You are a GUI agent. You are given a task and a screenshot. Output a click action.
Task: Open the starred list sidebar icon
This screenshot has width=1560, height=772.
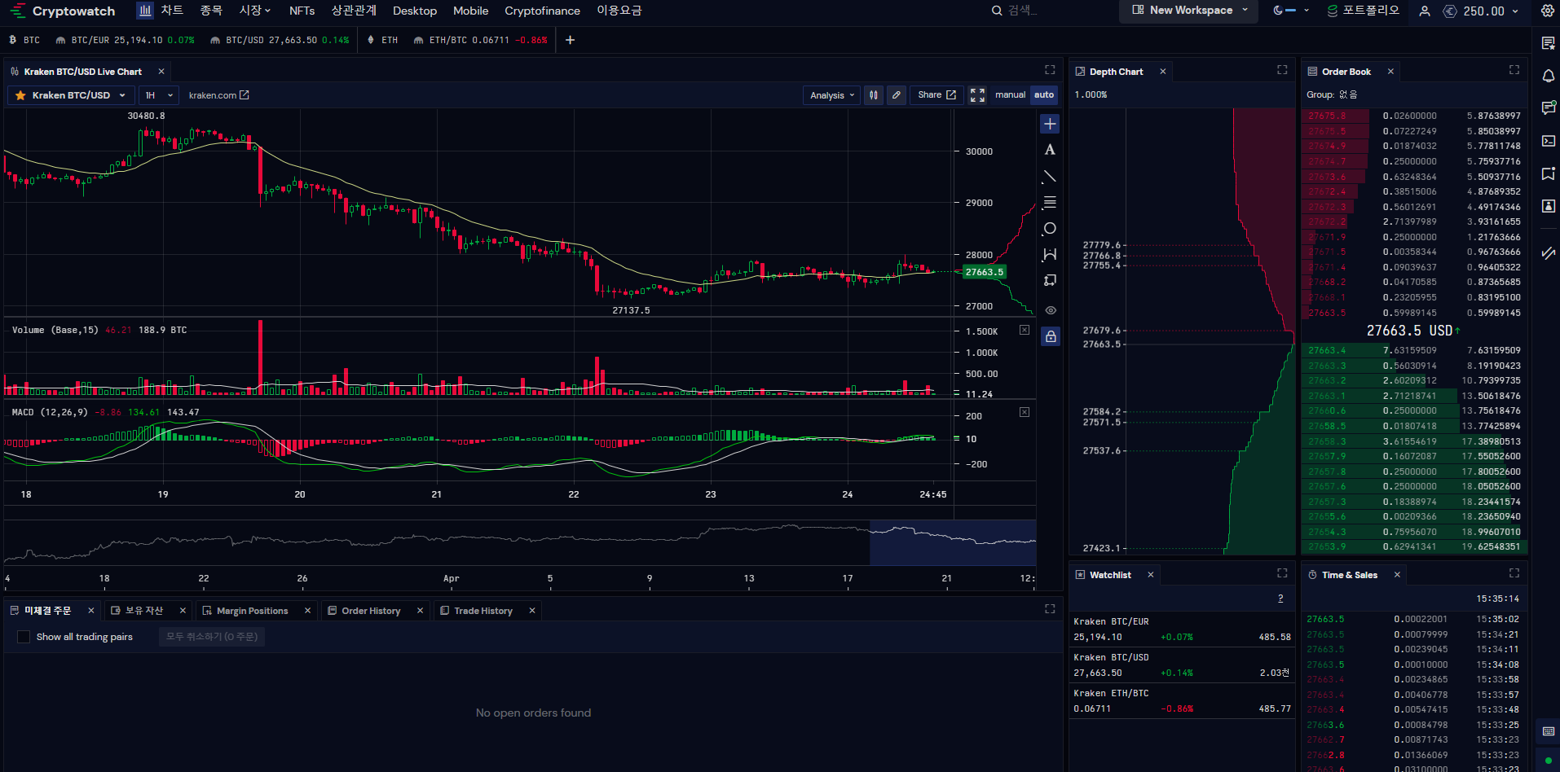1549,43
